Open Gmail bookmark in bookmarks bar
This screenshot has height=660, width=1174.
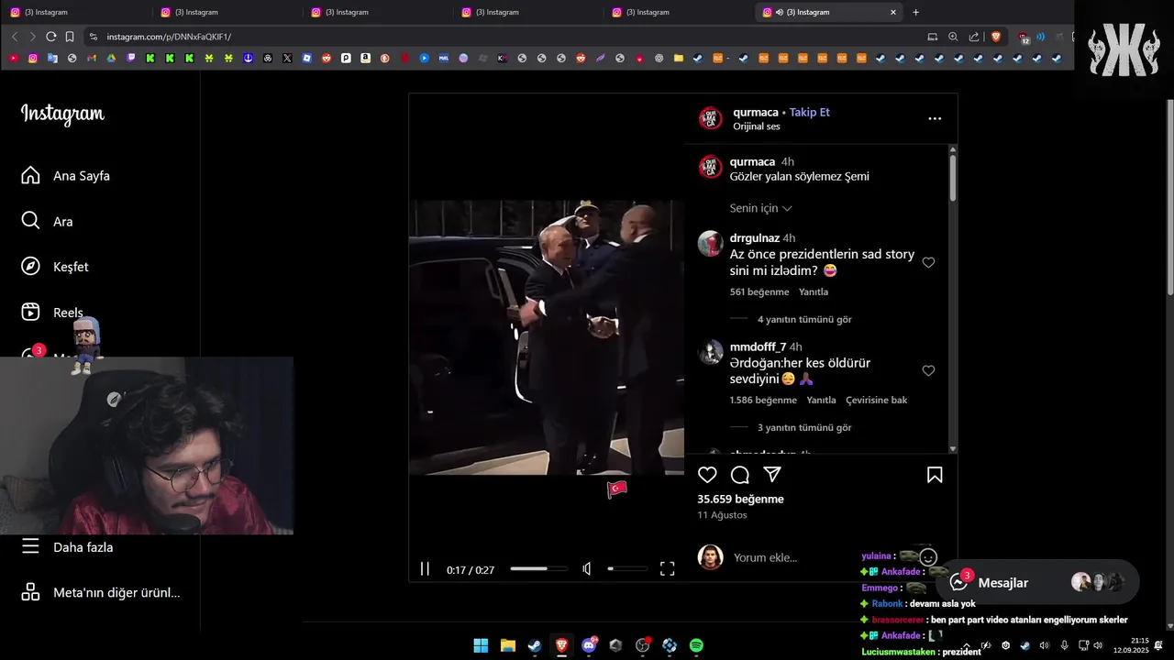coord(91,58)
